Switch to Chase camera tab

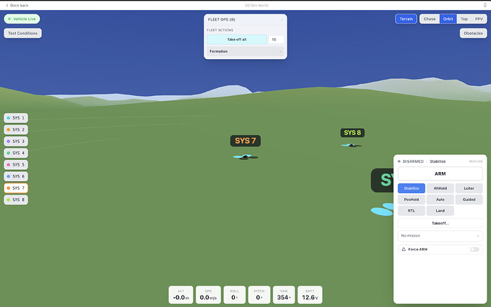click(x=429, y=18)
